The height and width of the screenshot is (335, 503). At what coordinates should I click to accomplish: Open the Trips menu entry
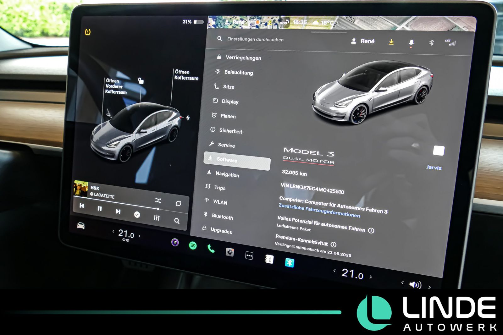[215, 187]
